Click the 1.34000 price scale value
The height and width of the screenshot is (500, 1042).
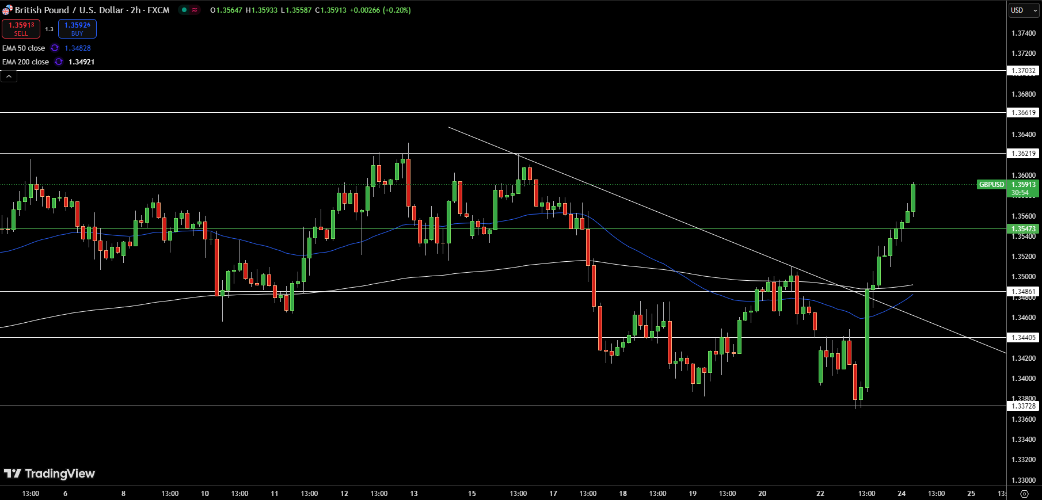click(x=1024, y=379)
